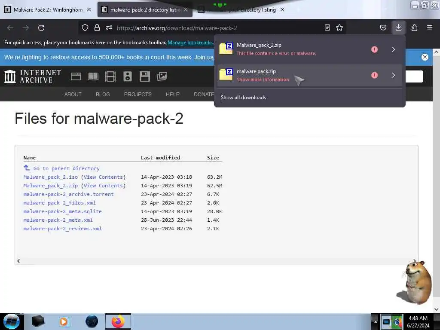Image resolution: width=440 pixels, height=330 pixels.
Task: Download Malware_pack_2.iso file link
Action: tap(51, 177)
